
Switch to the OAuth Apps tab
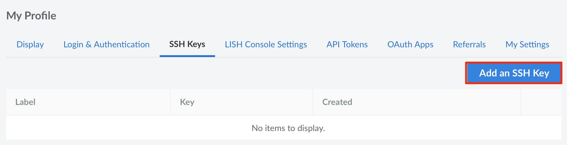(x=410, y=45)
